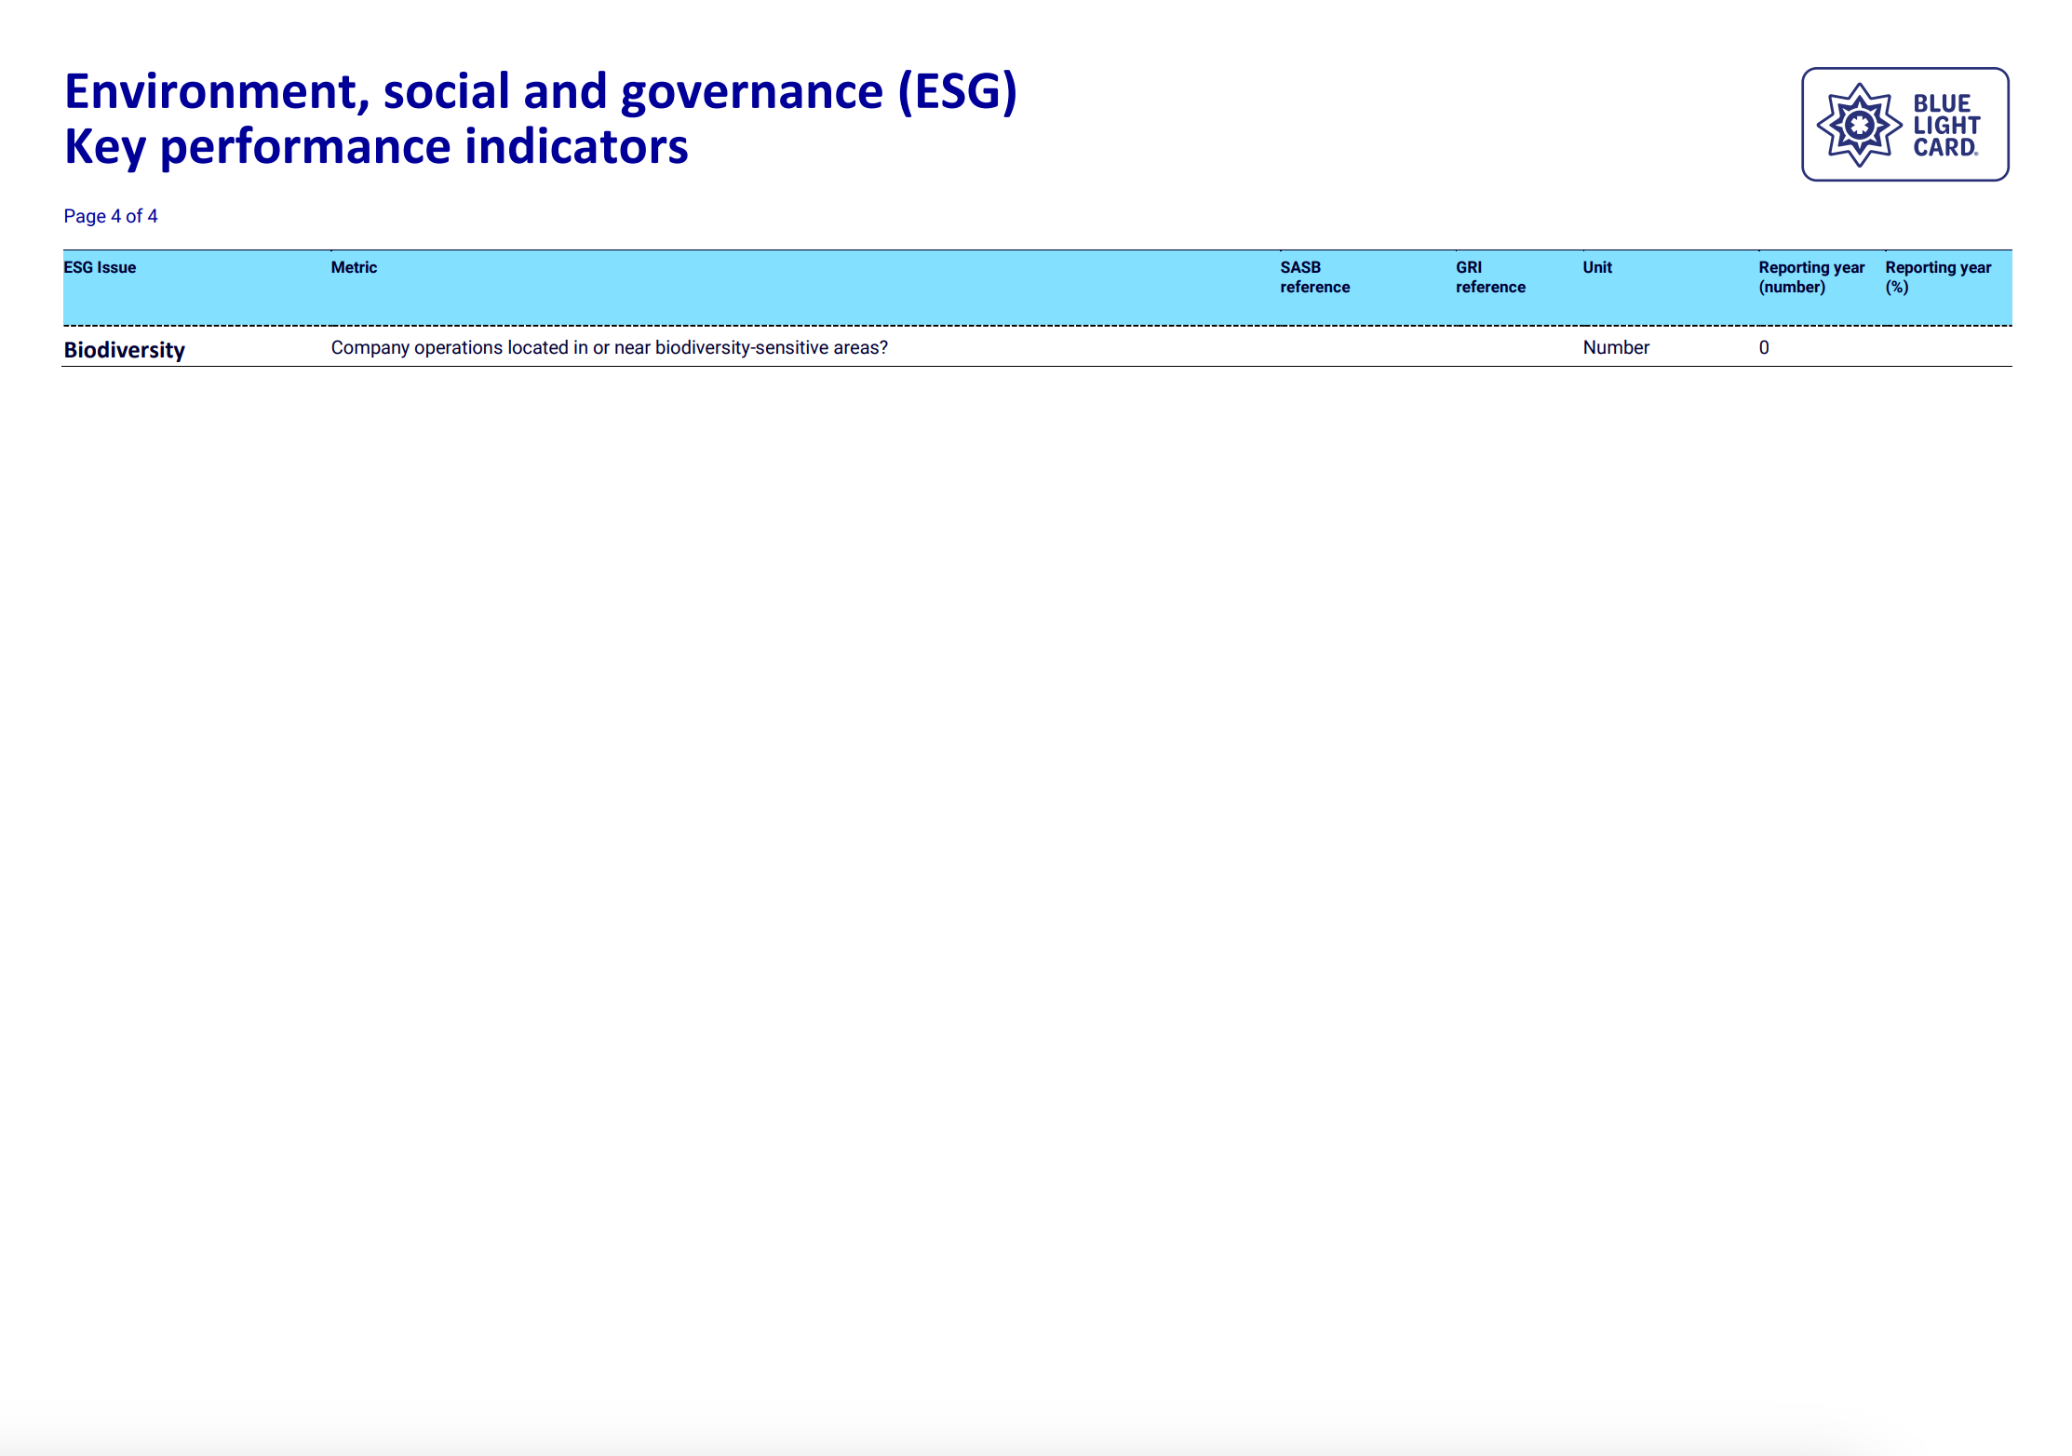
Task: Click the "Page 4 of 4" text
Action: [110, 216]
